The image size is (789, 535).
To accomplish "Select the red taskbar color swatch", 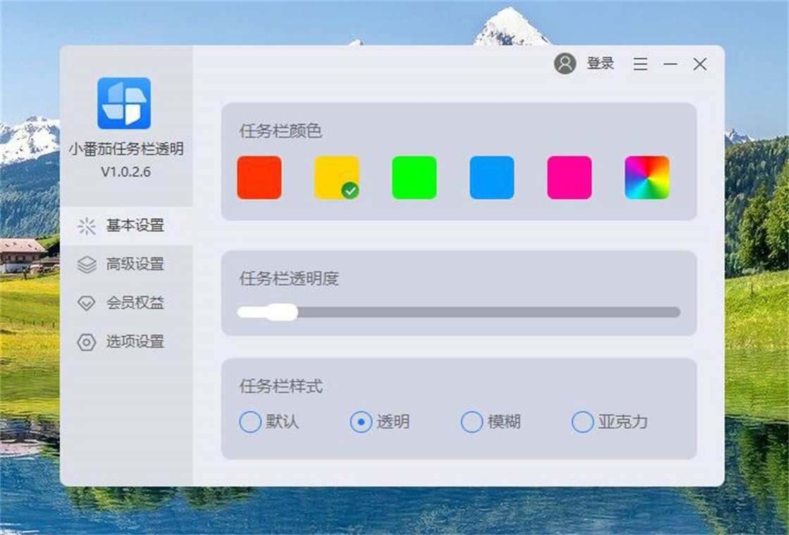I will pyautogui.click(x=259, y=177).
